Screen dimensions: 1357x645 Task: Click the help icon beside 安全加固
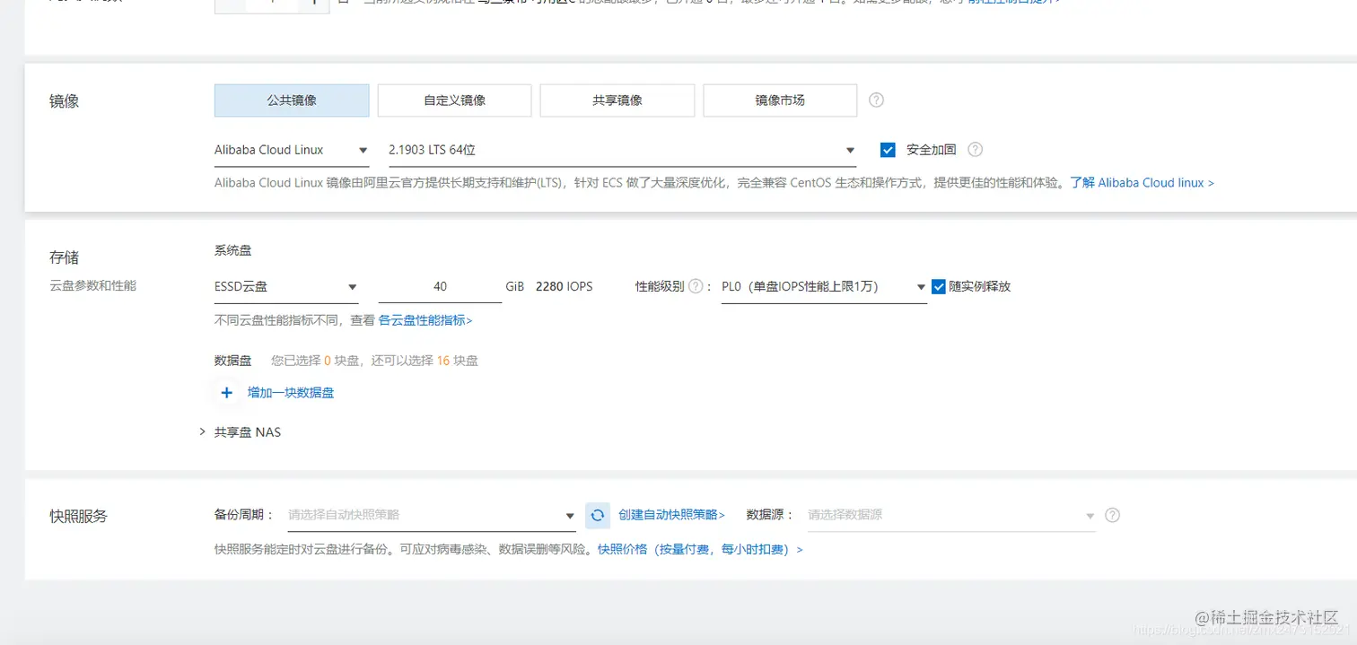click(x=975, y=149)
